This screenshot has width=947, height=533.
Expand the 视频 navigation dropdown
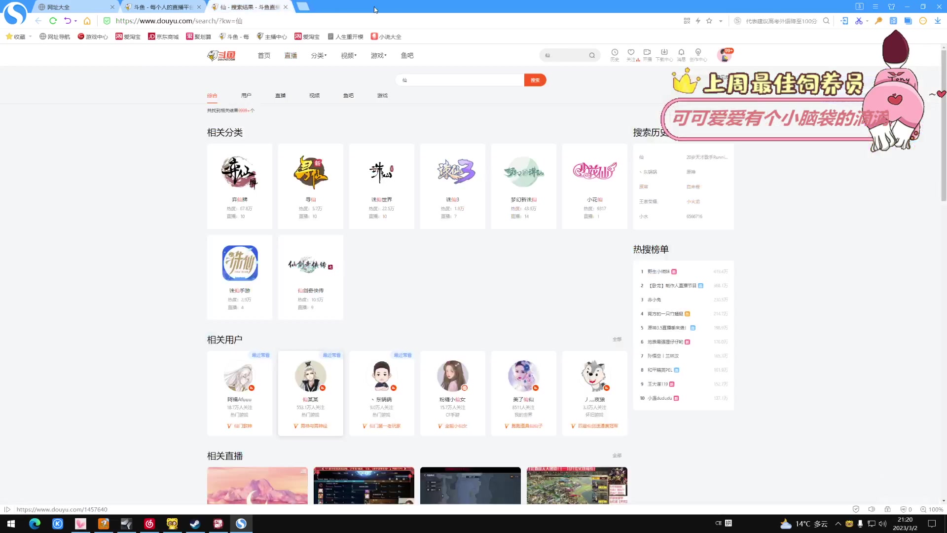point(349,56)
